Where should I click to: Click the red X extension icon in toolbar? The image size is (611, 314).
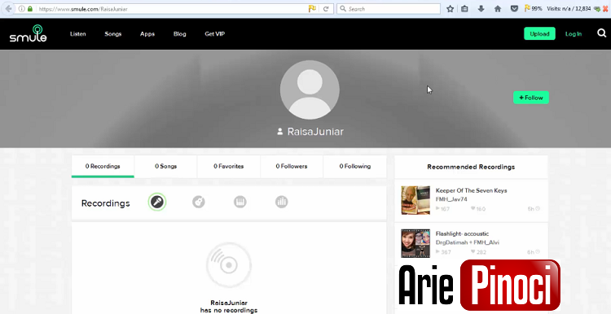[x=605, y=9]
